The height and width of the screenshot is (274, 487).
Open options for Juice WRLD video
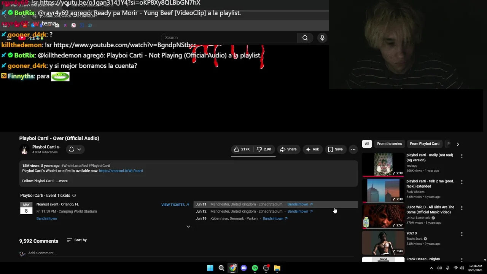tap(462, 208)
